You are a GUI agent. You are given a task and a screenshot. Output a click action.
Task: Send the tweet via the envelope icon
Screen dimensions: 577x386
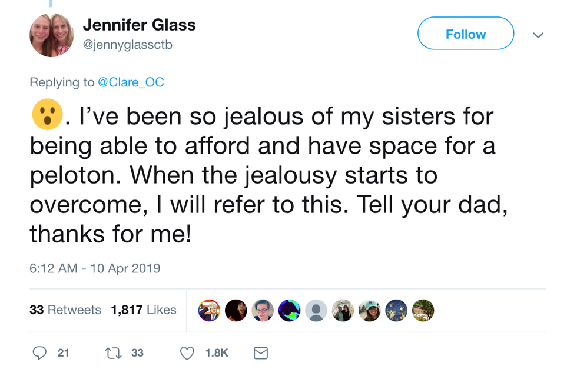(x=260, y=352)
